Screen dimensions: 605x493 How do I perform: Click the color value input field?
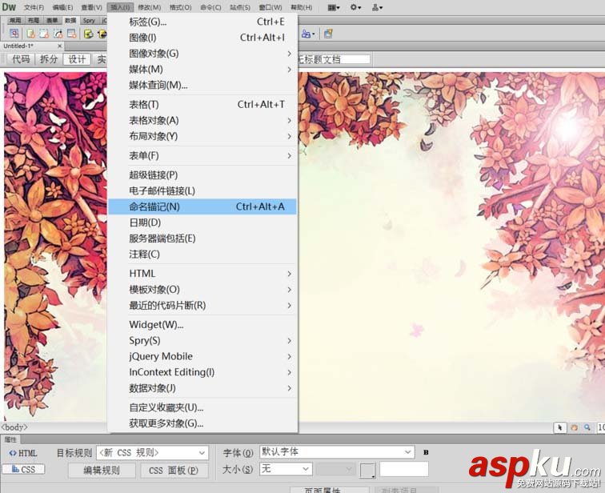tap(404, 469)
